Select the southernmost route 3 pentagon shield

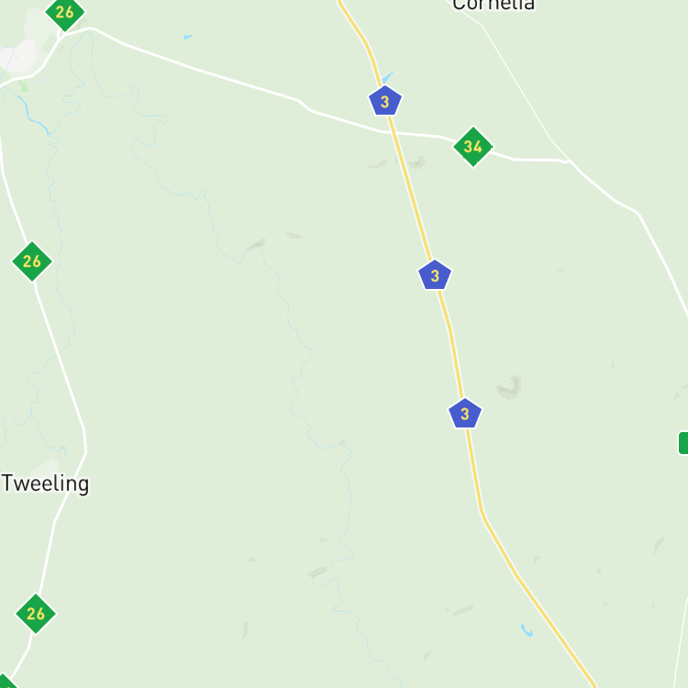click(465, 414)
